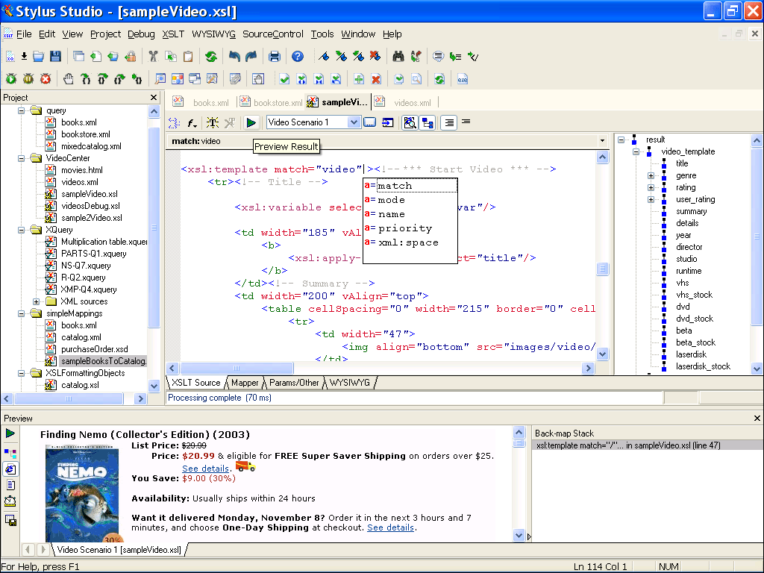Toggle the schema tree view icon
764x573 pixels.
(428, 122)
